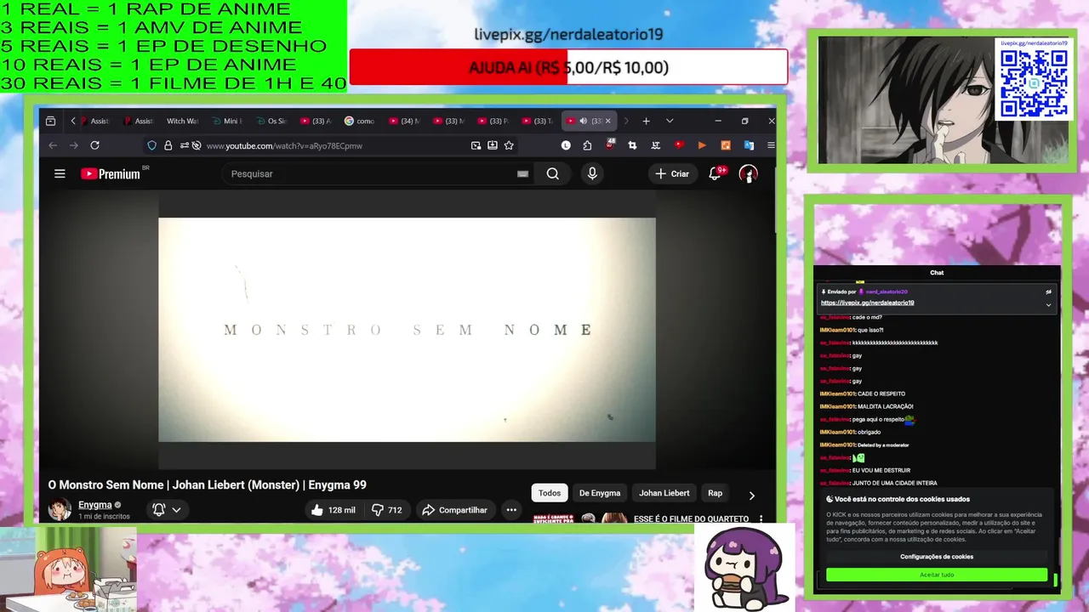Viewport: 1089px width, 612px height.
Task: Show more filter chips with the right arrow
Action: [x=751, y=495]
